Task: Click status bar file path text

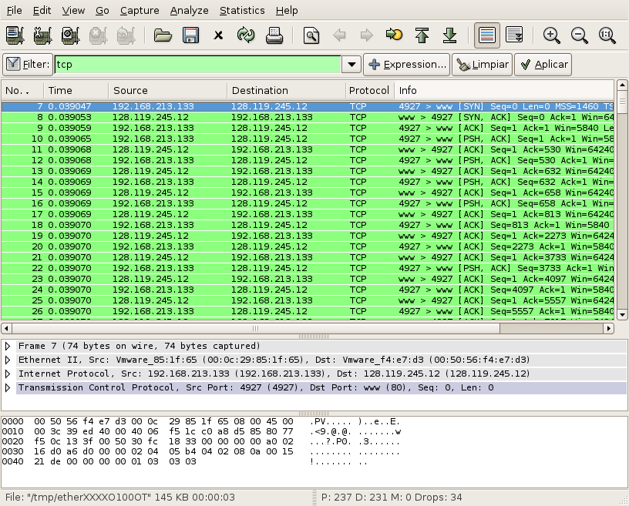Action: 120,498
